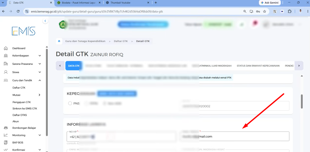Switch to Thumbail Youtube browser tab
The width and height of the screenshot is (310, 152).
[x=127, y=3]
